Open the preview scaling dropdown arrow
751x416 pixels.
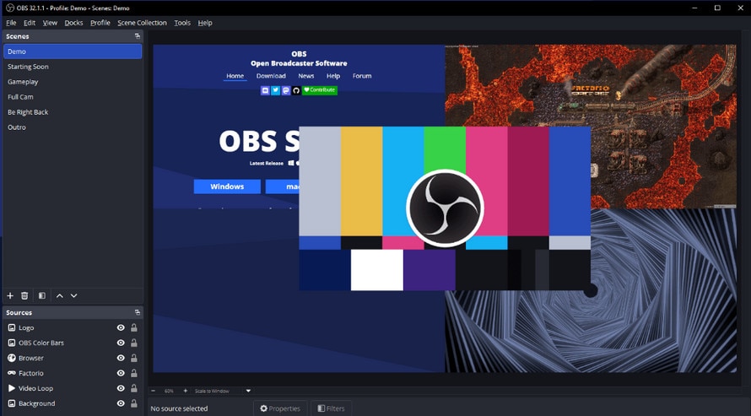248,391
